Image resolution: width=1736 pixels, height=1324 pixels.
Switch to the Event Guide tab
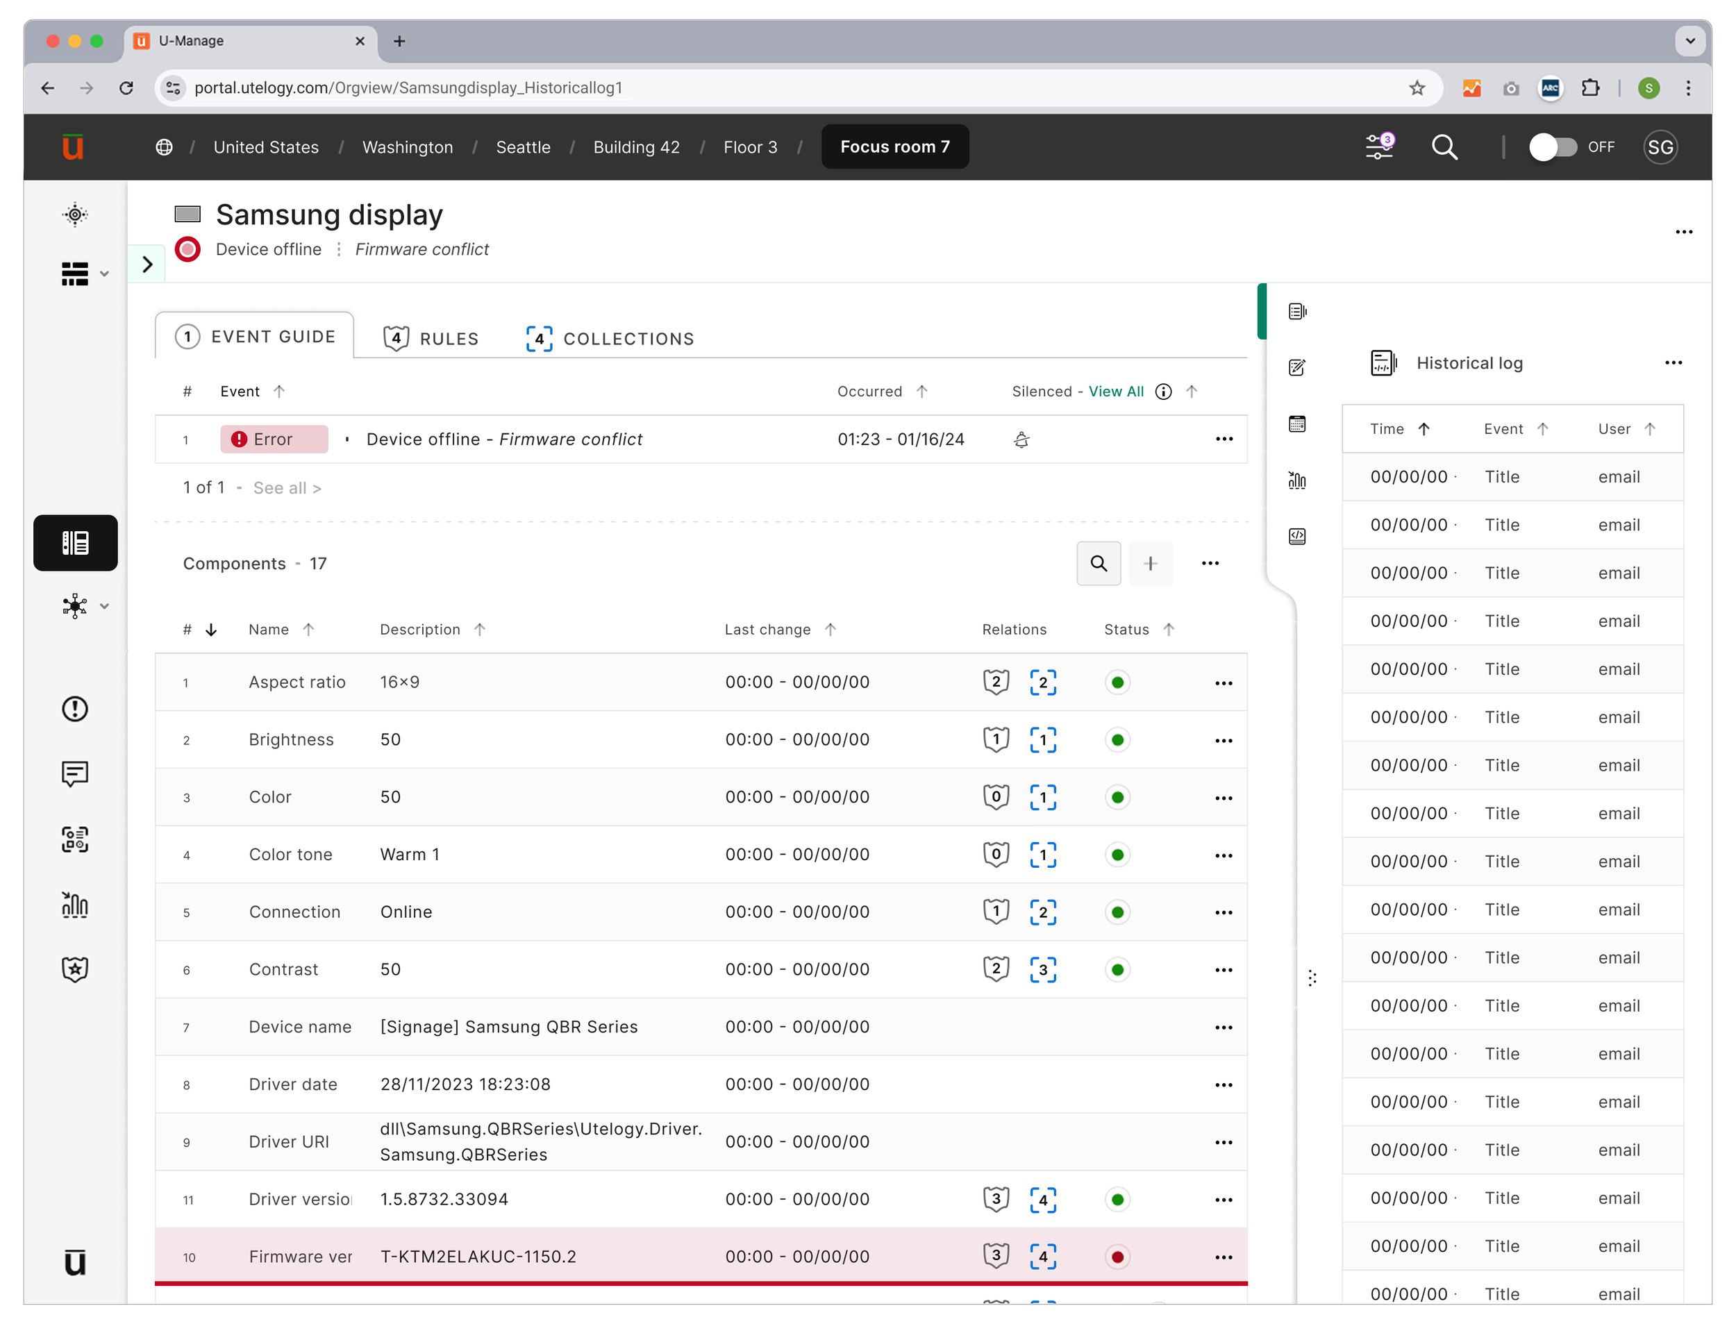(255, 337)
